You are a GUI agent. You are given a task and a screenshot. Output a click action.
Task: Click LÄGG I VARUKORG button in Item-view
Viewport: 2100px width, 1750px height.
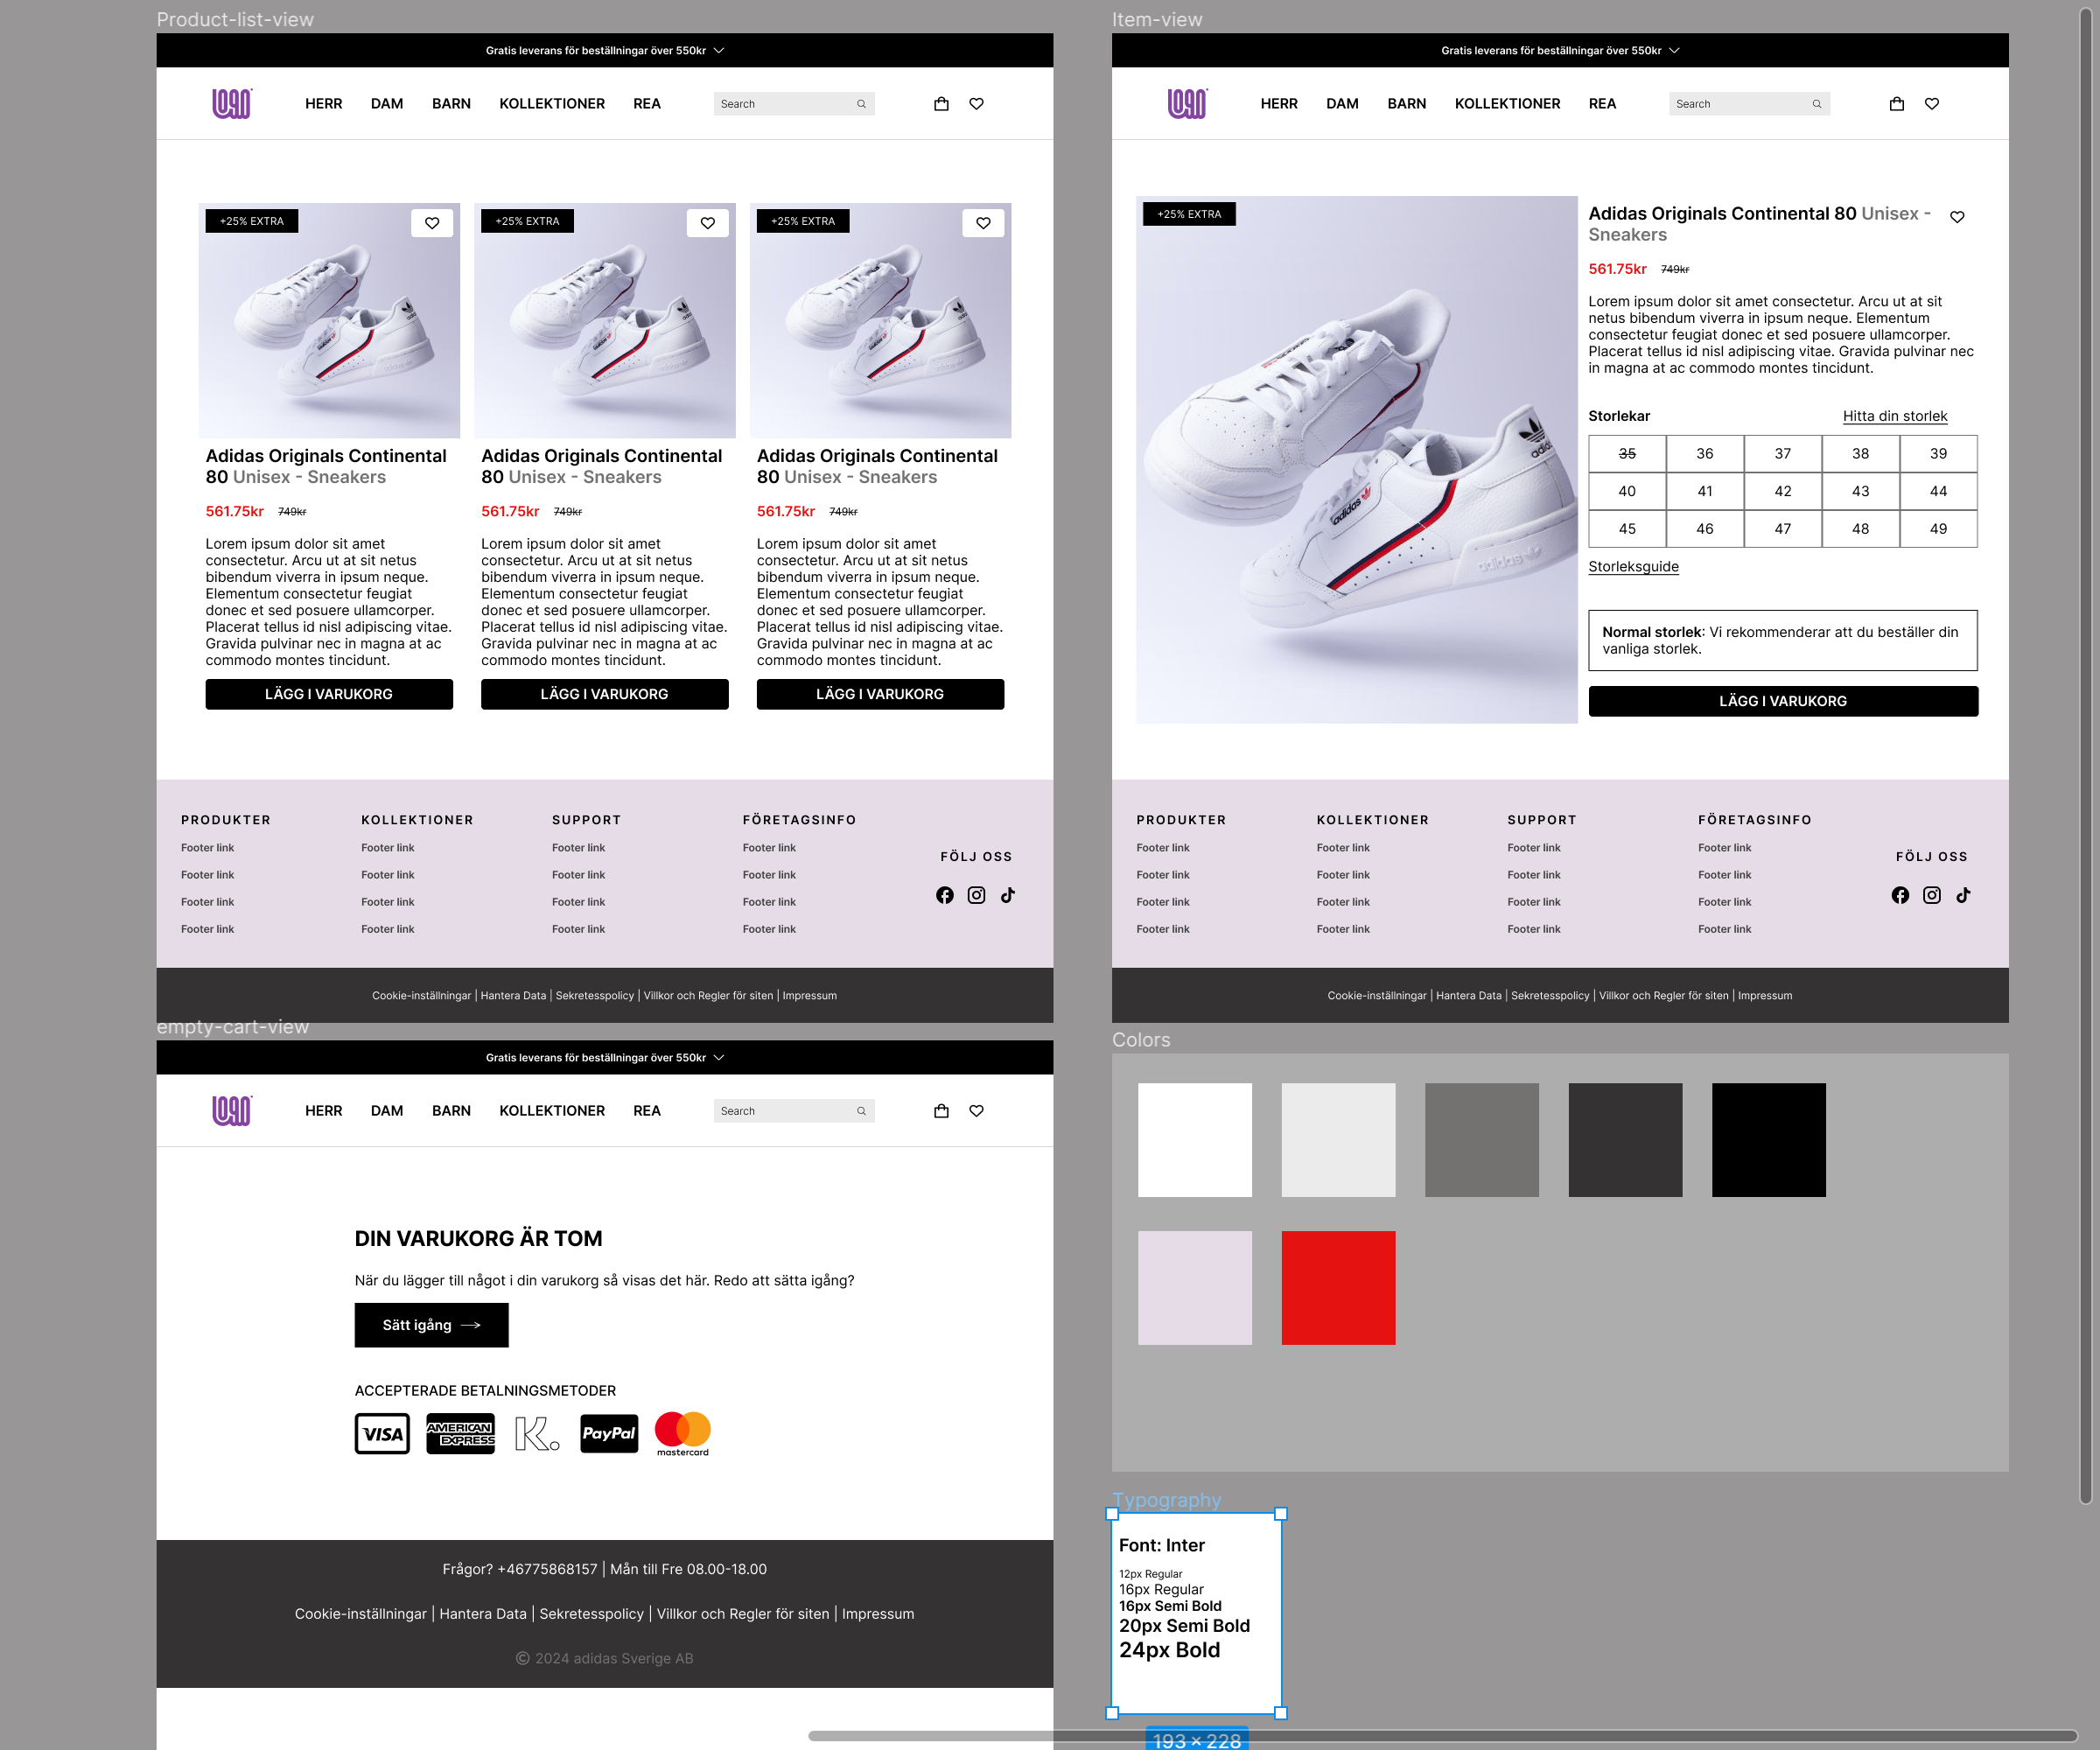1783,701
